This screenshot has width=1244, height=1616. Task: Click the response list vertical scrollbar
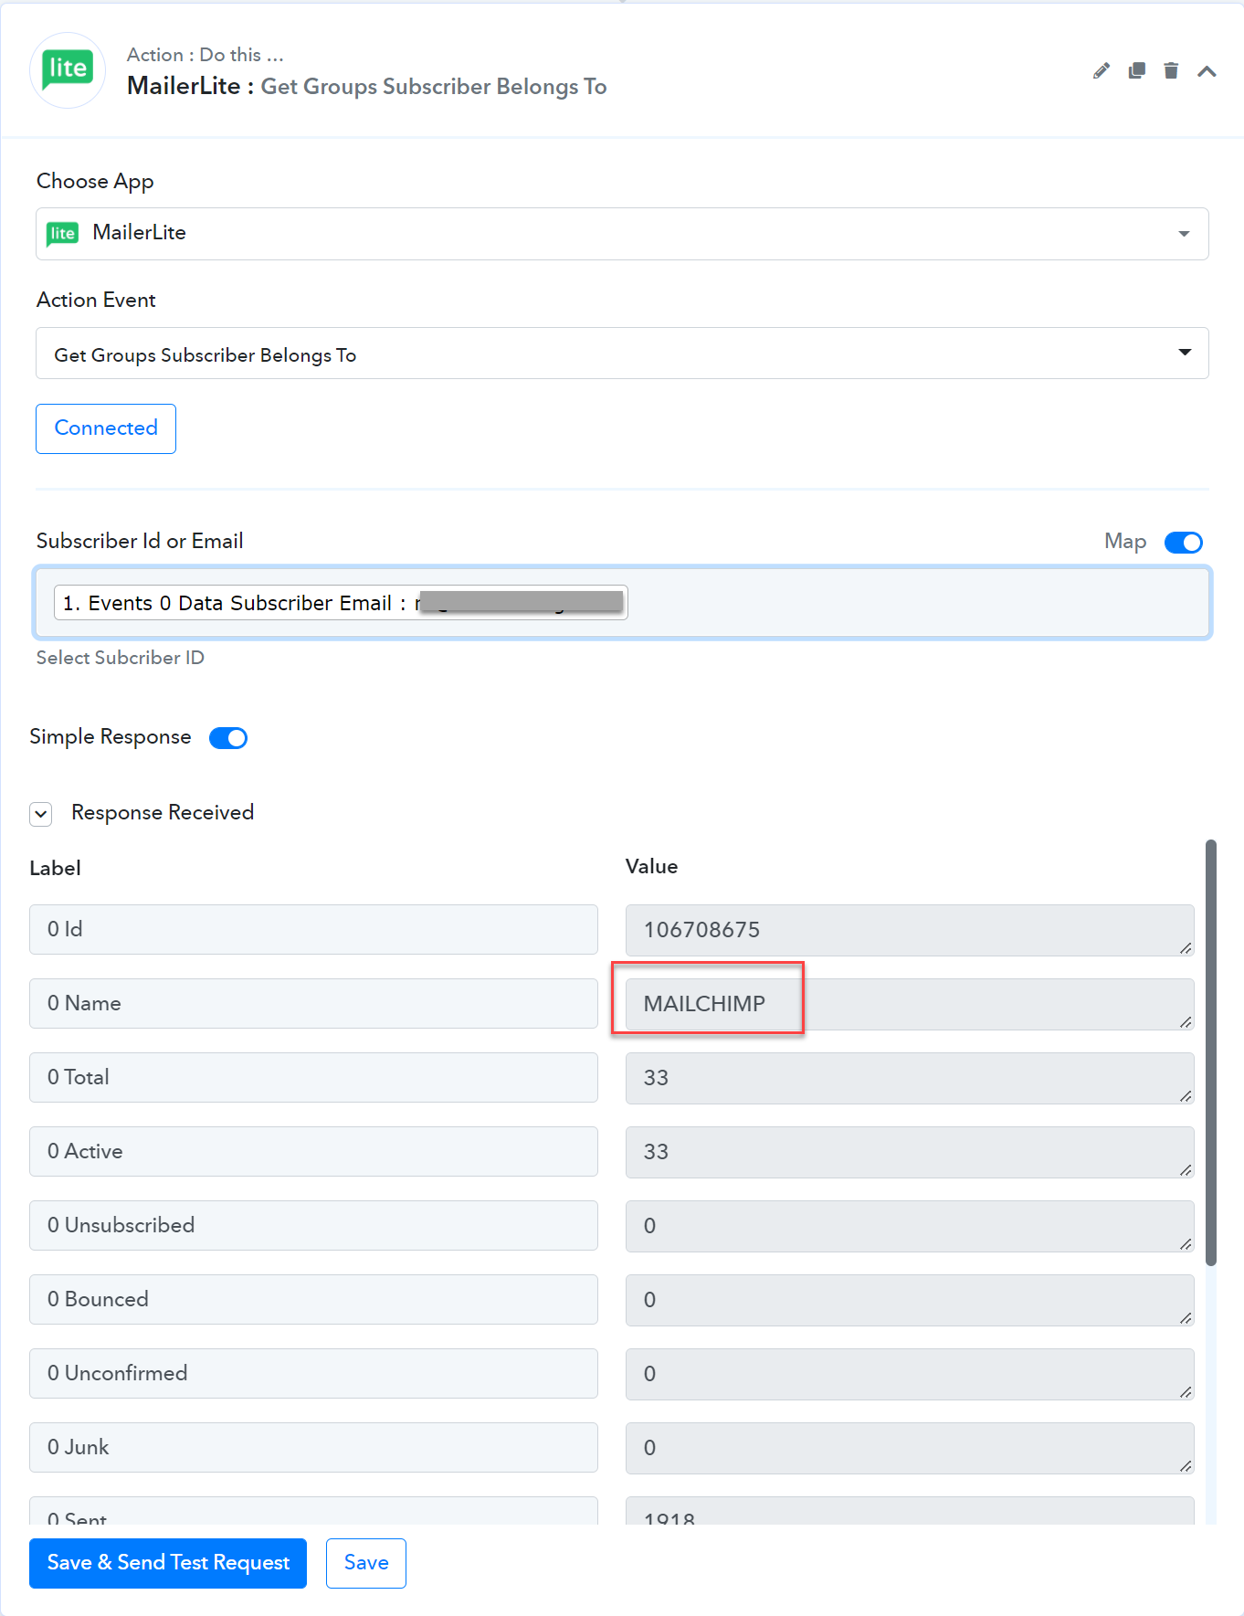coord(1211,1051)
